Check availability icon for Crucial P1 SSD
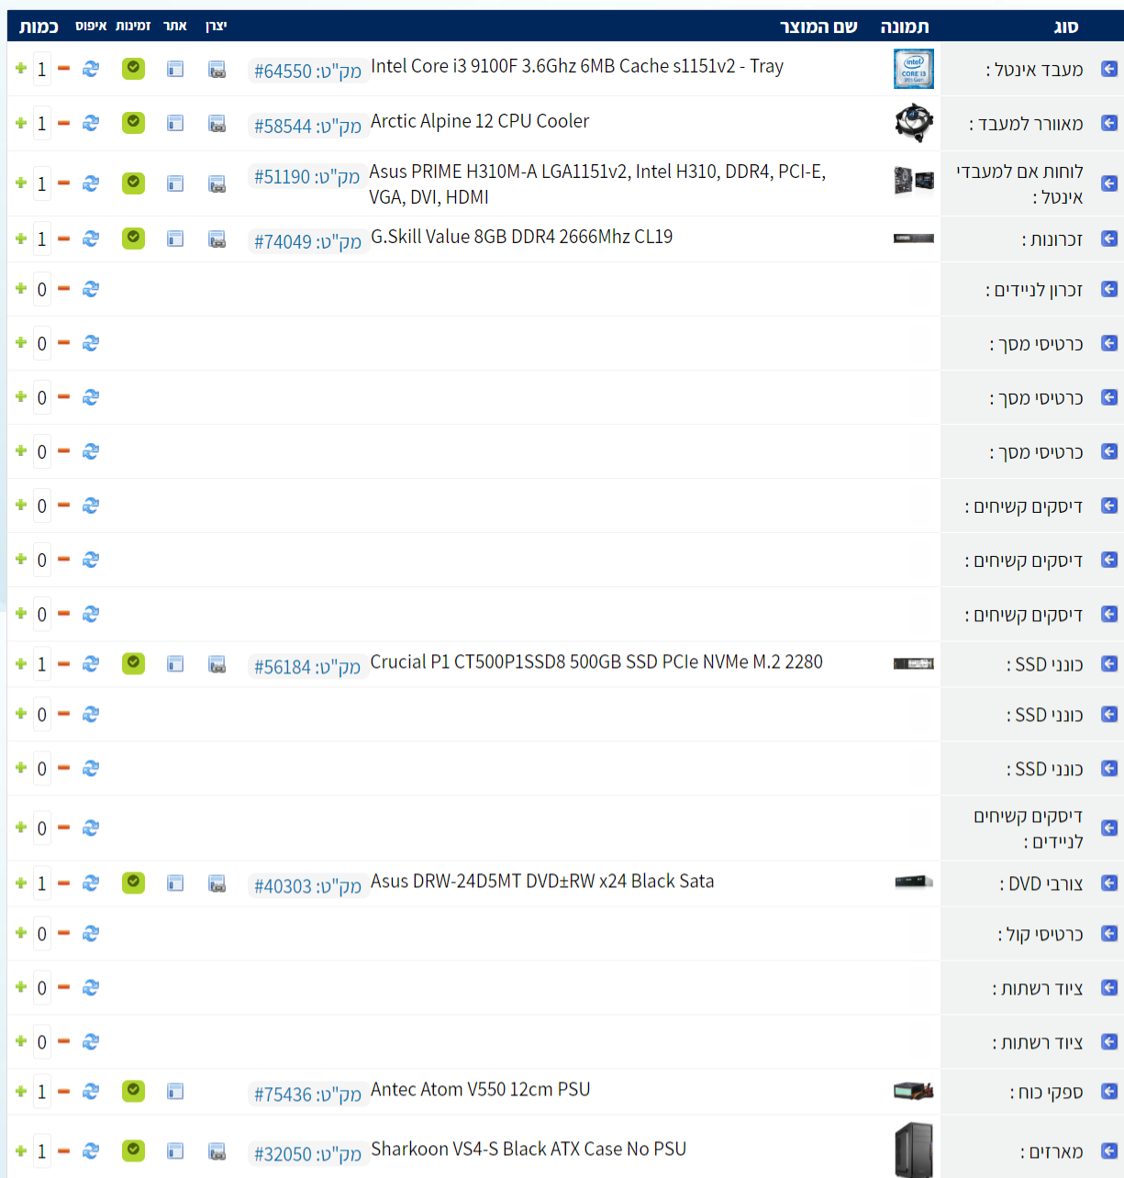 134,662
